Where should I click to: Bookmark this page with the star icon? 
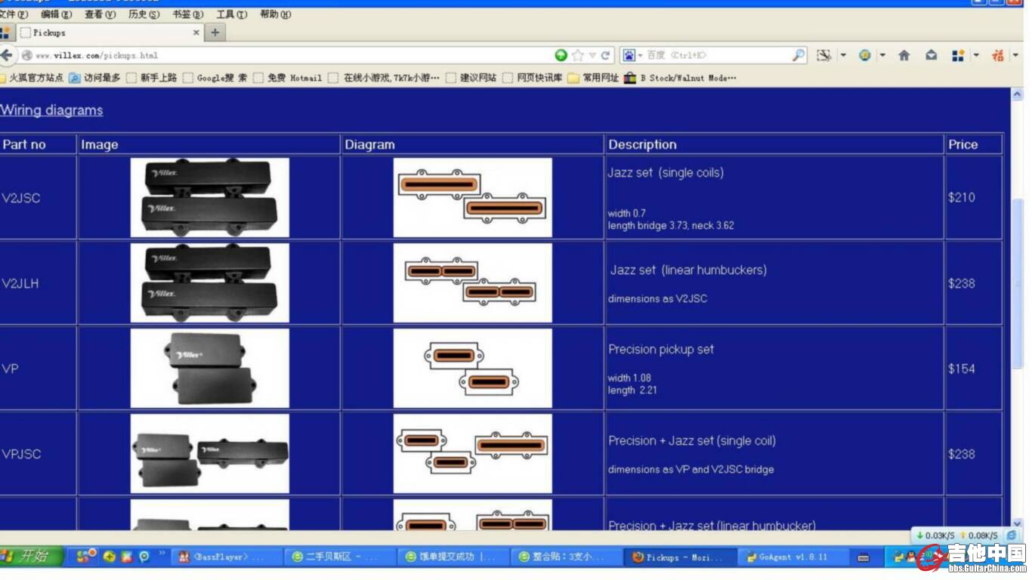pos(578,55)
